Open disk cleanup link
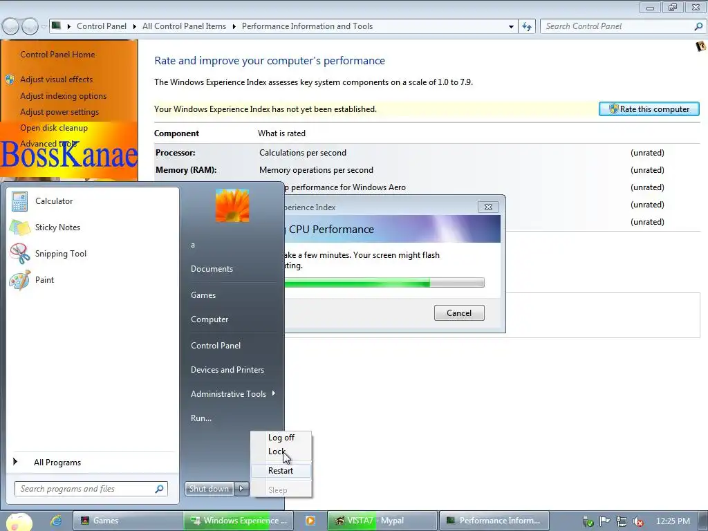The height and width of the screenshot is (531, 708). click(54, 128)
